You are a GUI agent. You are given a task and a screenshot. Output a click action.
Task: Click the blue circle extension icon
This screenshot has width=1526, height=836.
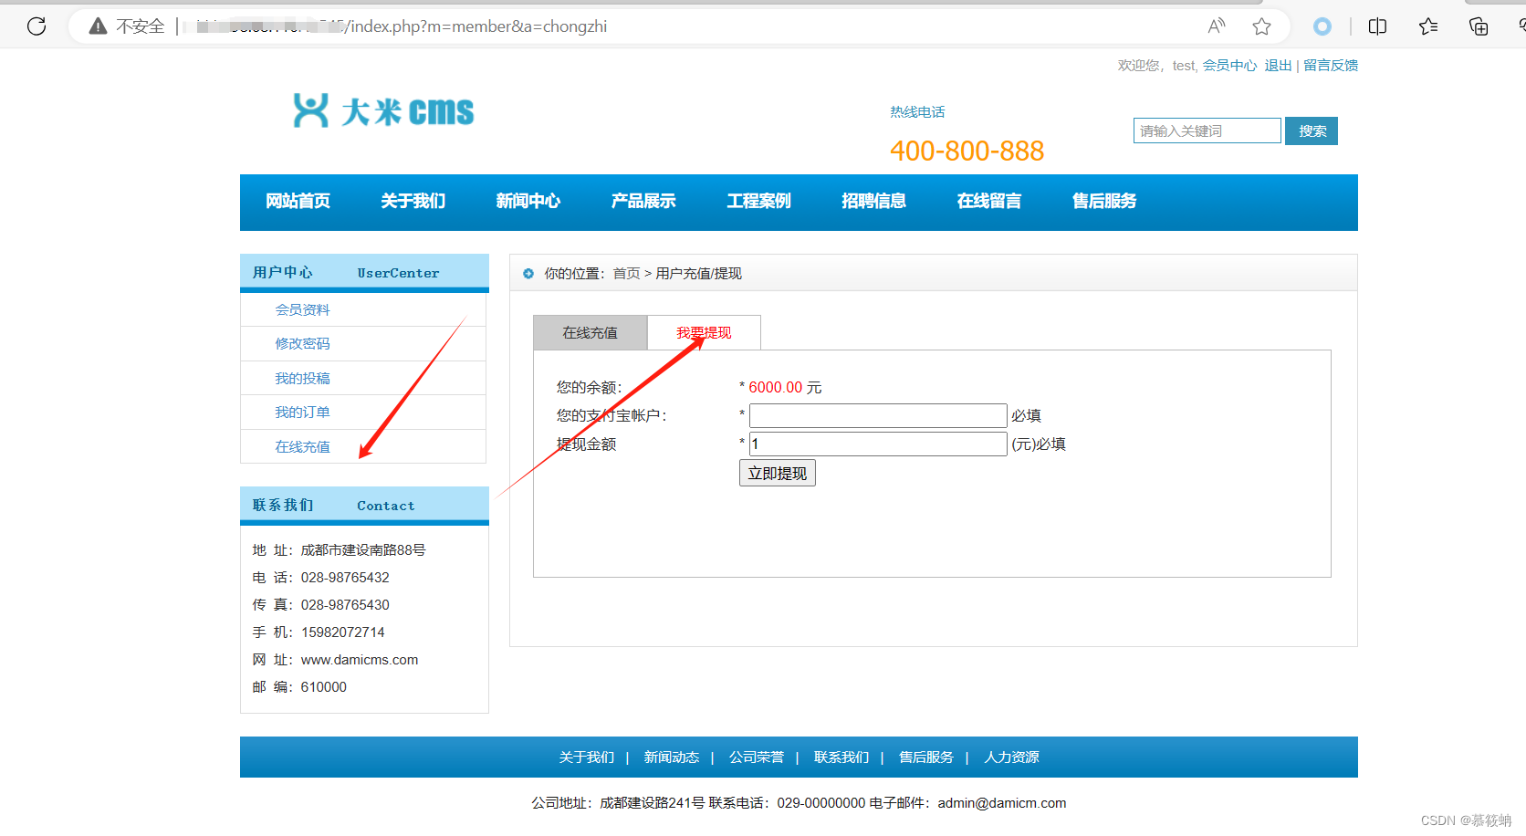1322,26
